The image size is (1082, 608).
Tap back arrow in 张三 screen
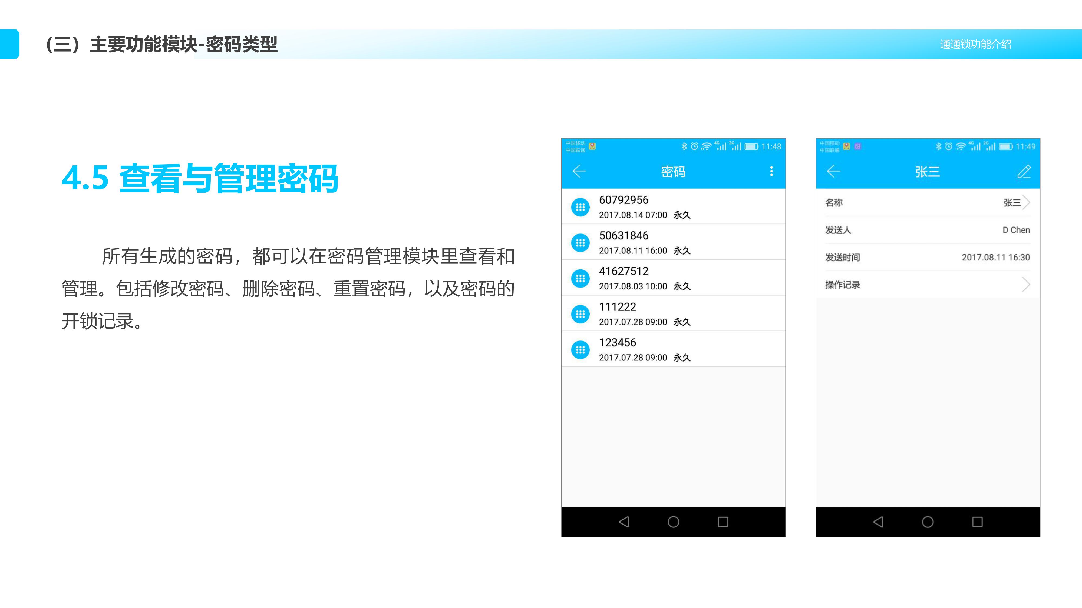833,171
